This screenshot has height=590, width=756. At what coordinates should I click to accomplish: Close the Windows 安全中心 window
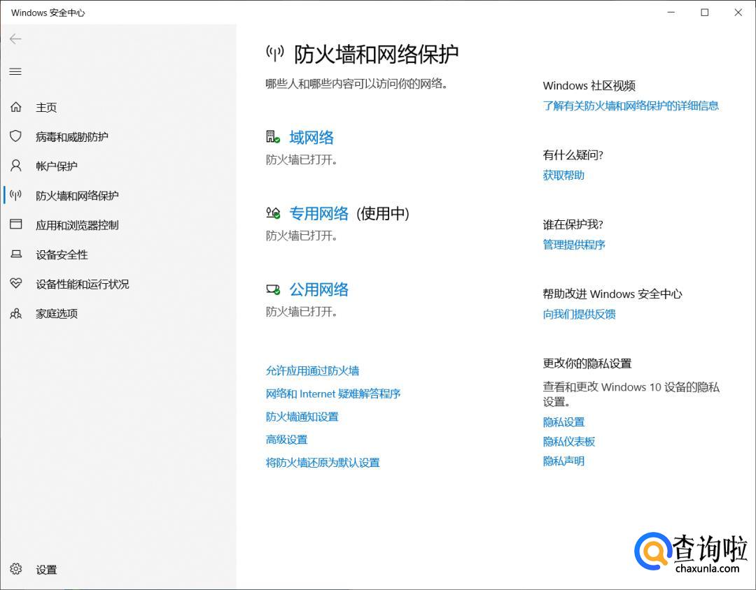point(738,13)
